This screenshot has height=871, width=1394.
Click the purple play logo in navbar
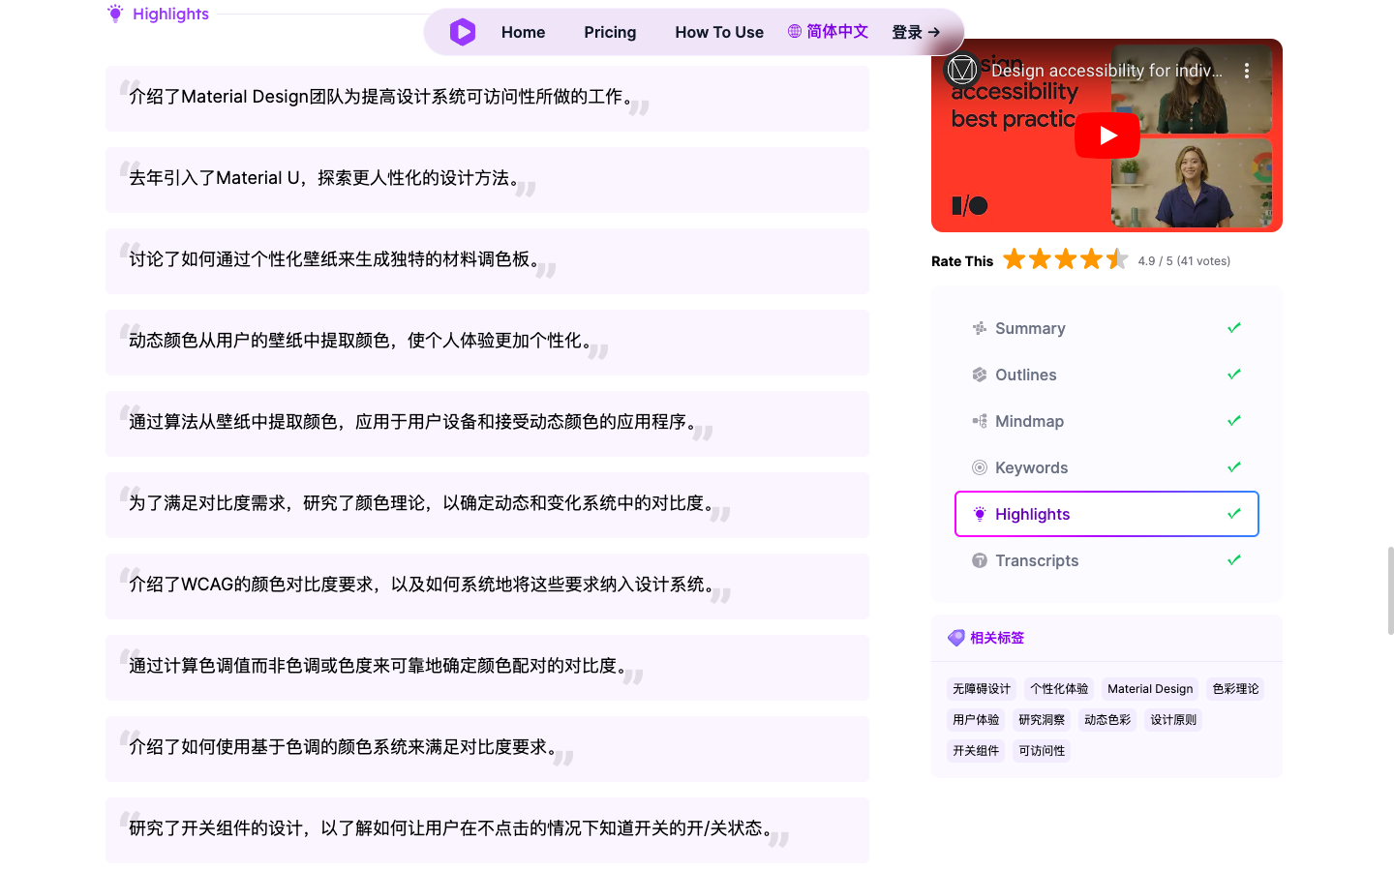pyautogui.click(x=463, y=32)
